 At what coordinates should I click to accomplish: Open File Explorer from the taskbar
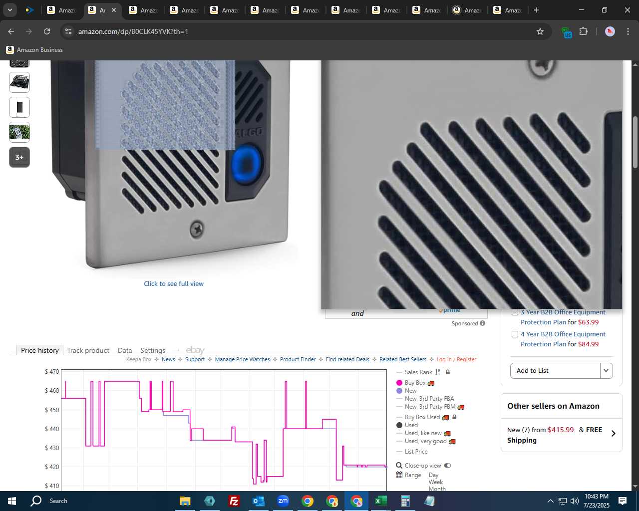[x=185, y=501]
